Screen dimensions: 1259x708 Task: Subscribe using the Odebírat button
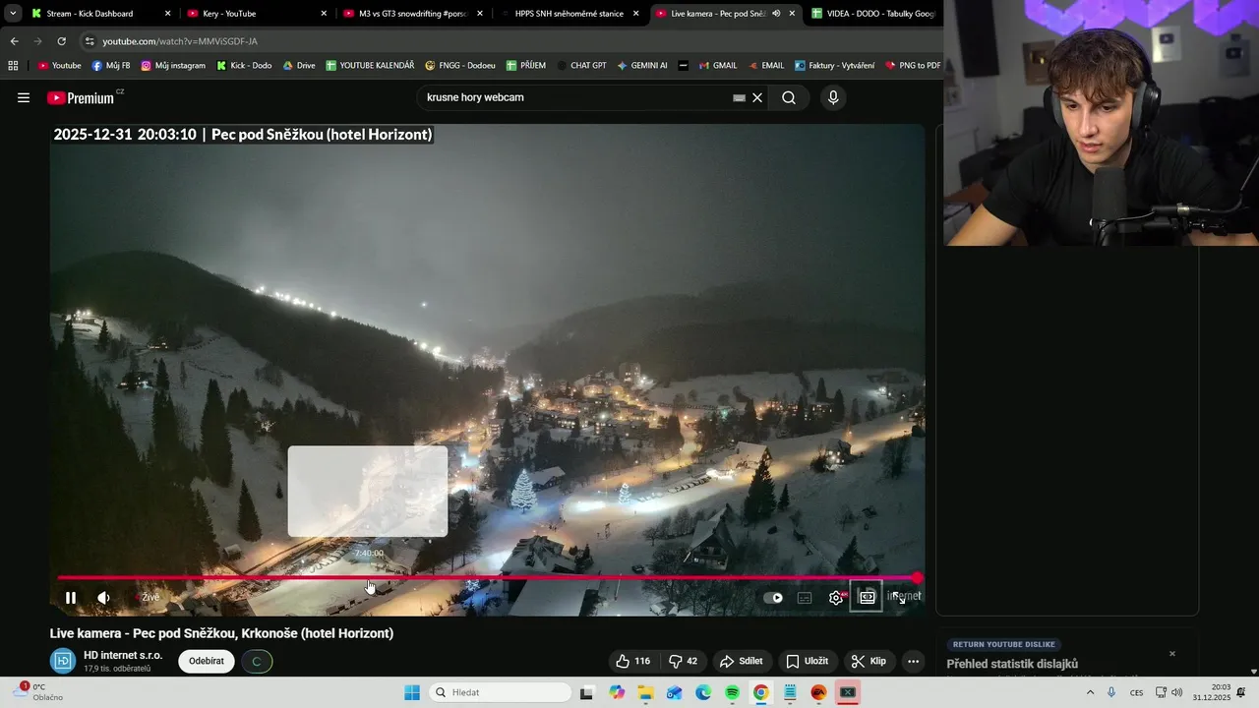(207, 661)
